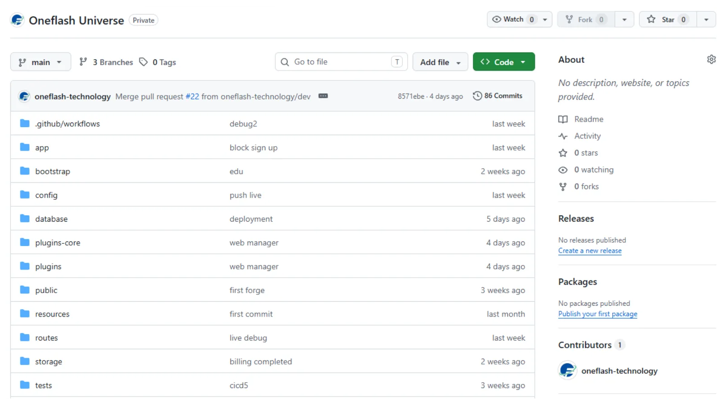Open the 86 Commits history

[x=498, y=96]
